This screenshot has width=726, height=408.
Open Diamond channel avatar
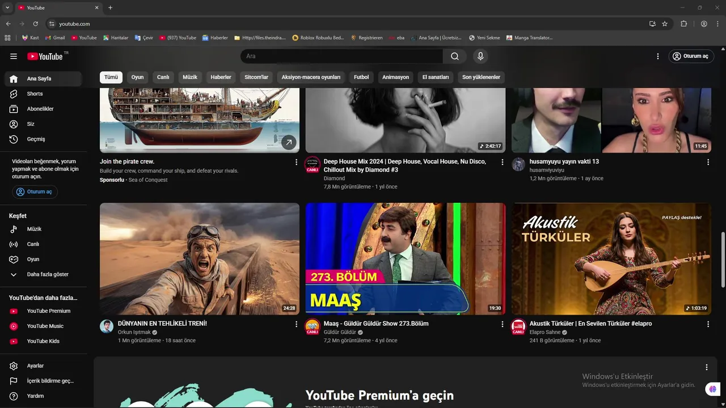[313, 164]
